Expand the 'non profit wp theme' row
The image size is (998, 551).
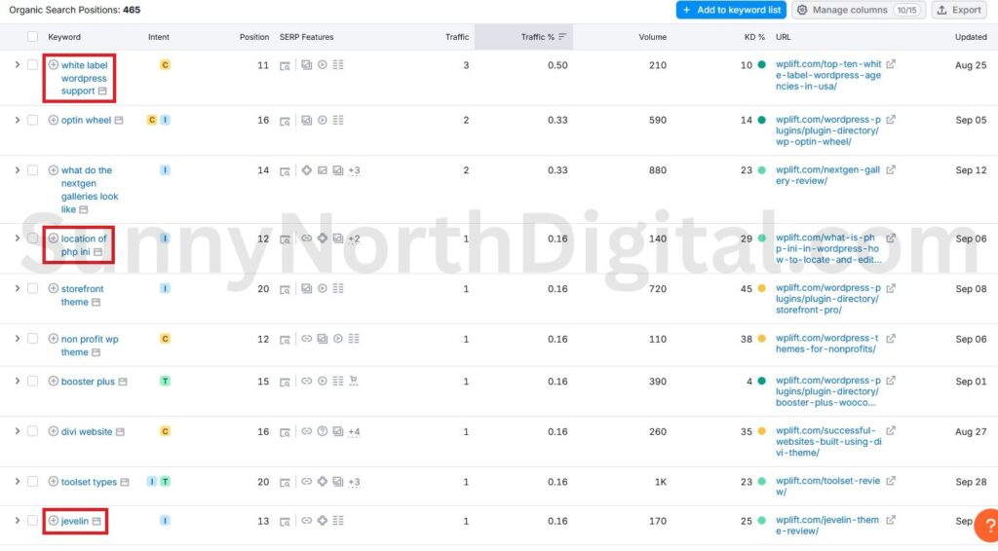point(18,339)
